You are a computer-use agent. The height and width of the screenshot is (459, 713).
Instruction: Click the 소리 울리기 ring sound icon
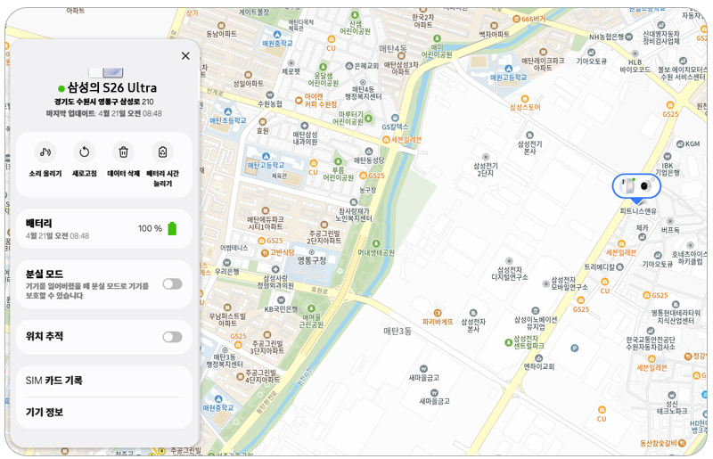tap(45, 152)
